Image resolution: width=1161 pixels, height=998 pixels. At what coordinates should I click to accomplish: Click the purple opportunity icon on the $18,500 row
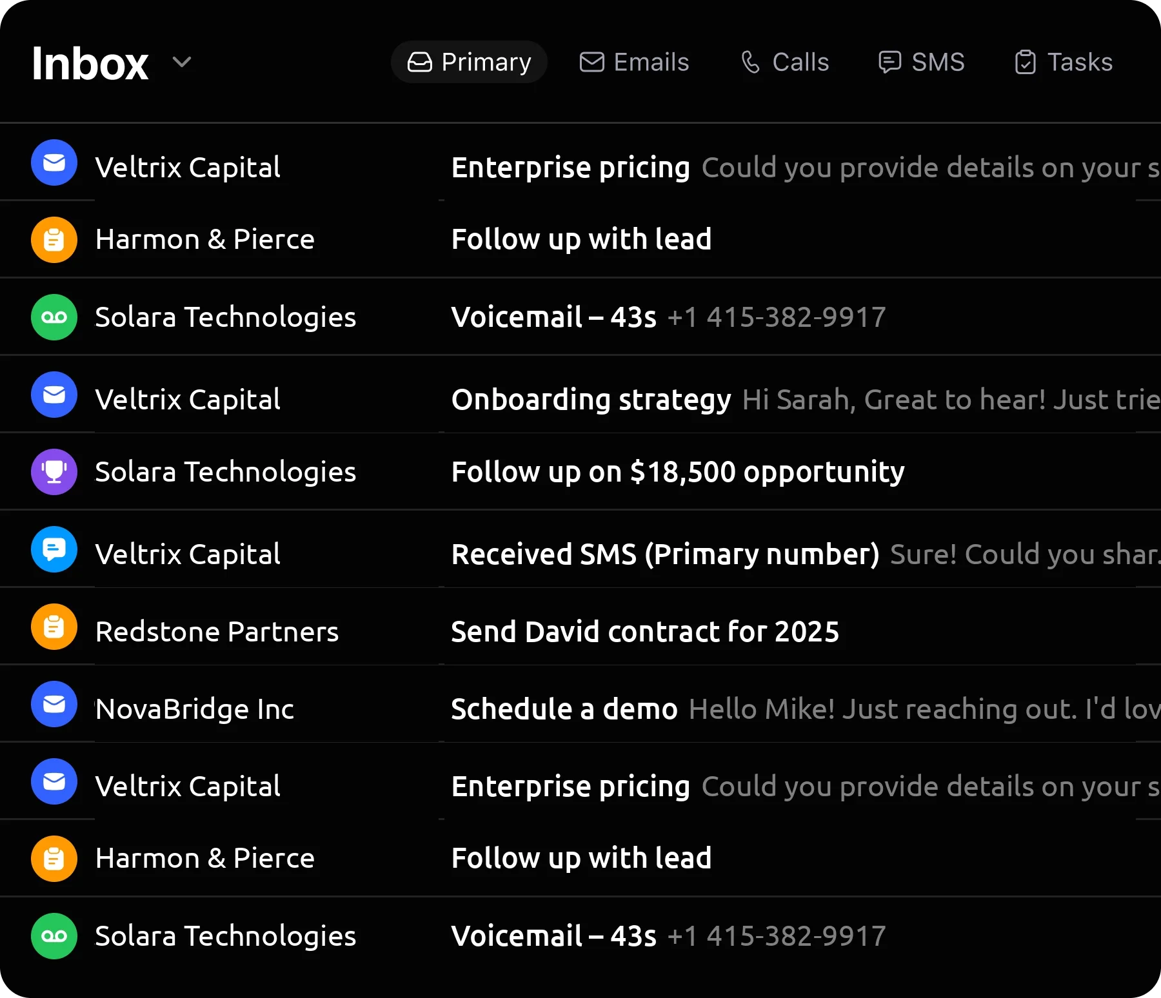coord(54,471)
